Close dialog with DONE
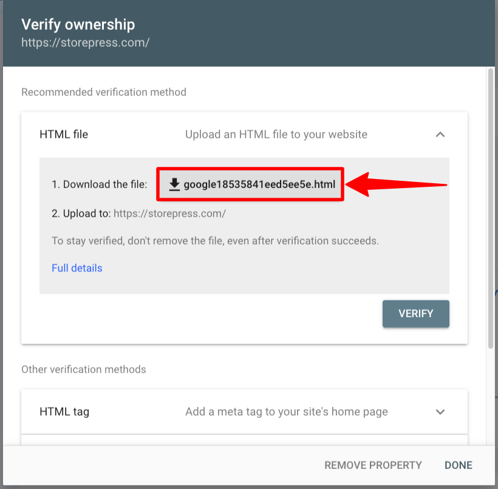498x489 pixels. pos(459,465)
